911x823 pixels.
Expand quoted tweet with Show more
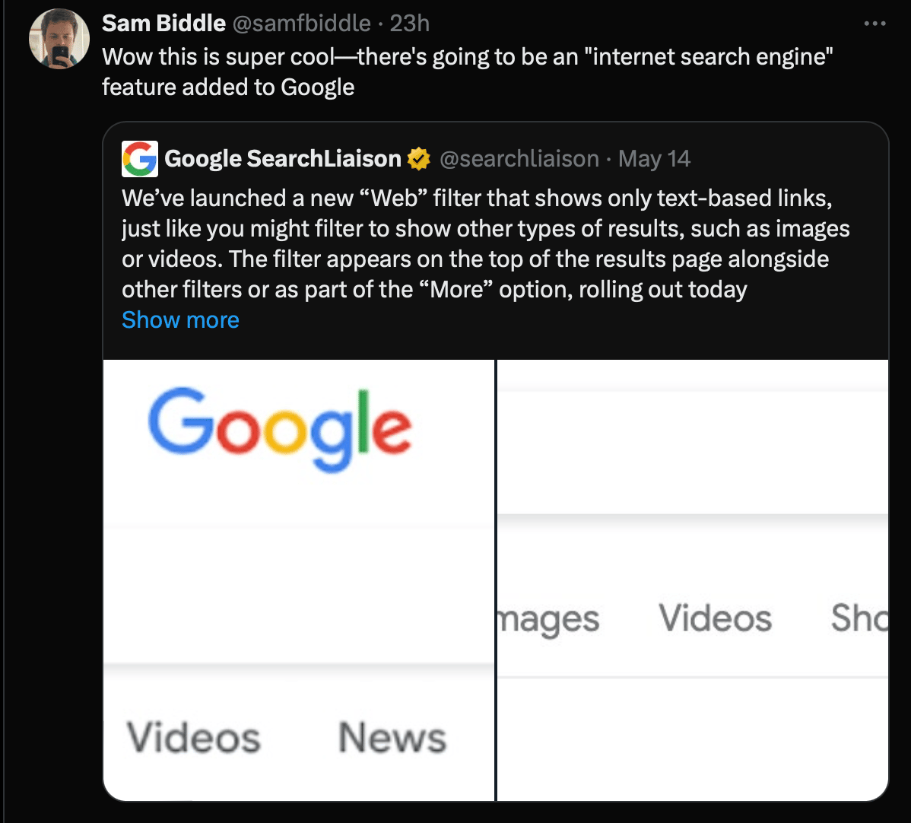coord(181,319)
